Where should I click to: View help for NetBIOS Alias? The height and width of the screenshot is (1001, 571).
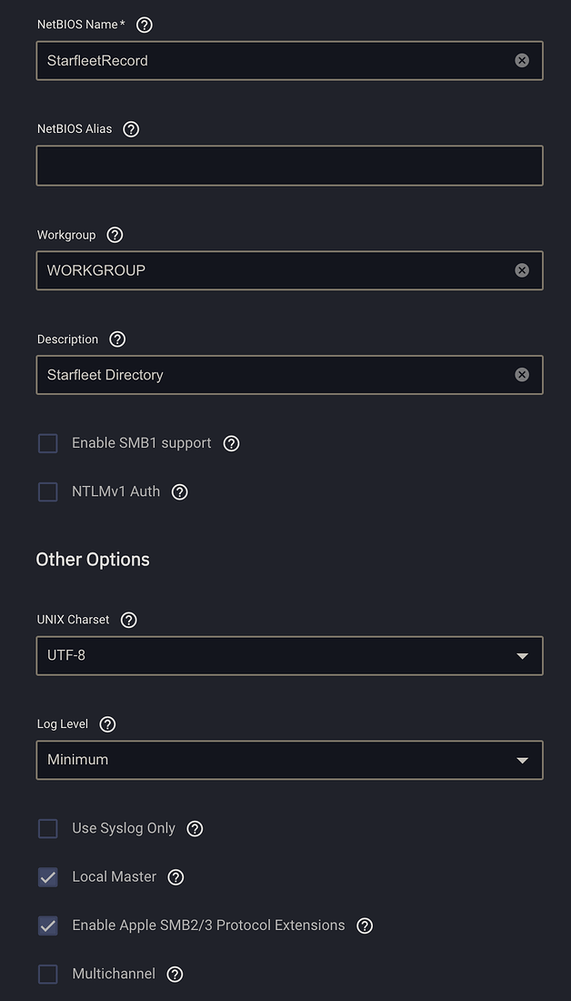[130, 129]
